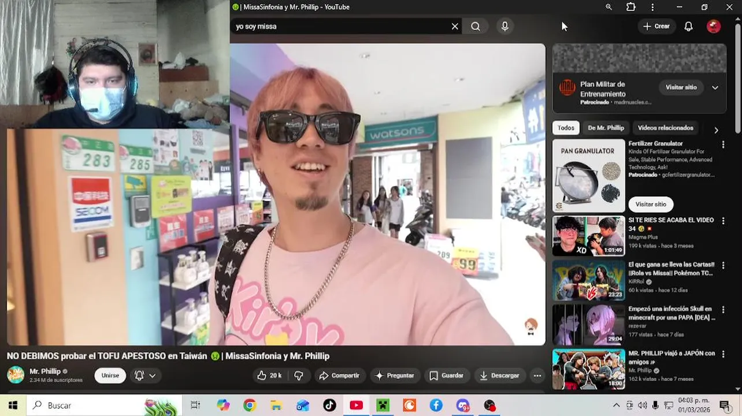Click Compartir share button

click(339, 376)
